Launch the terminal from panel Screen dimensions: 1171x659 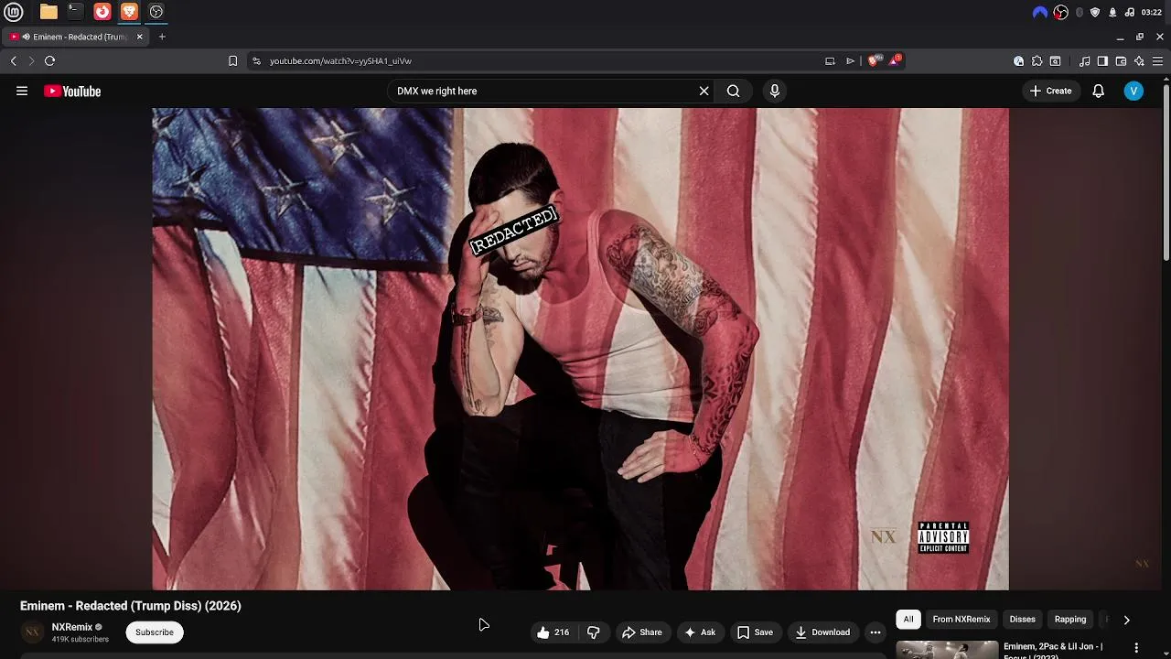[x=75, y=12]
